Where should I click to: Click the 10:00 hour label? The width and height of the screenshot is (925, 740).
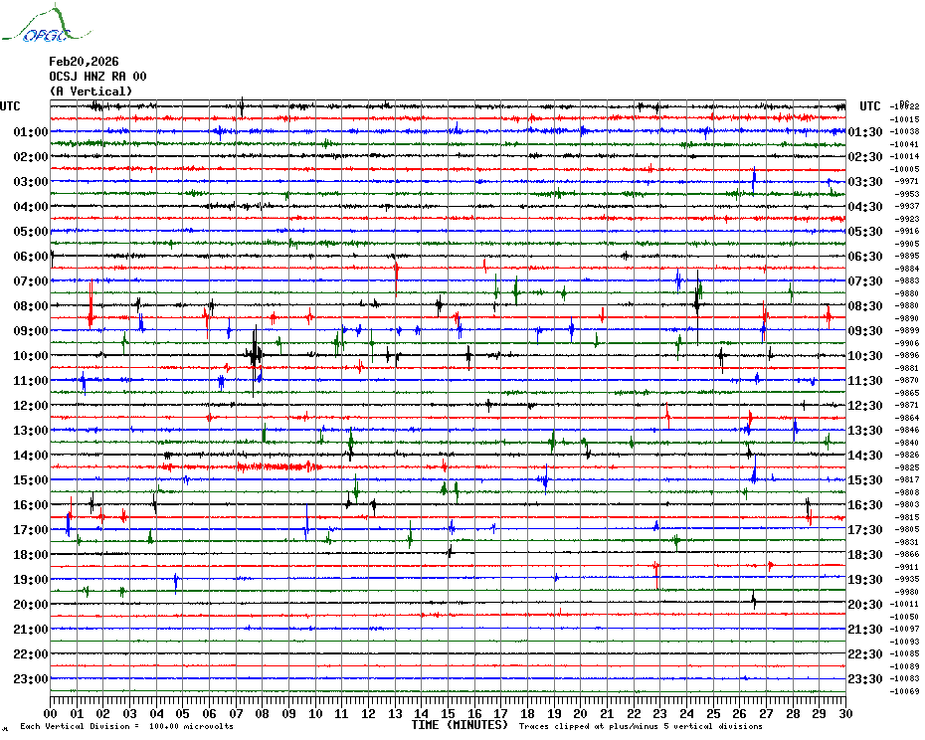[31, 355]
